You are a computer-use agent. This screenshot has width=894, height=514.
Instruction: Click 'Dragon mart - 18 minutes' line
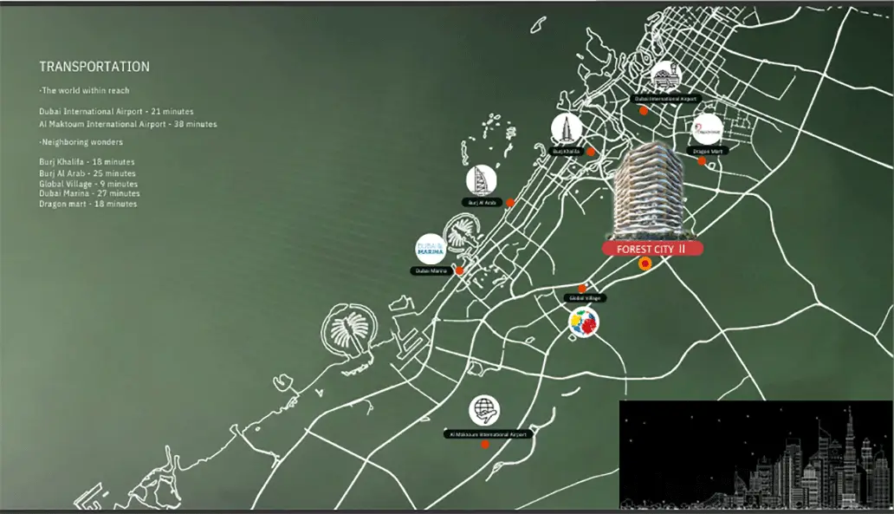[87, 204]
